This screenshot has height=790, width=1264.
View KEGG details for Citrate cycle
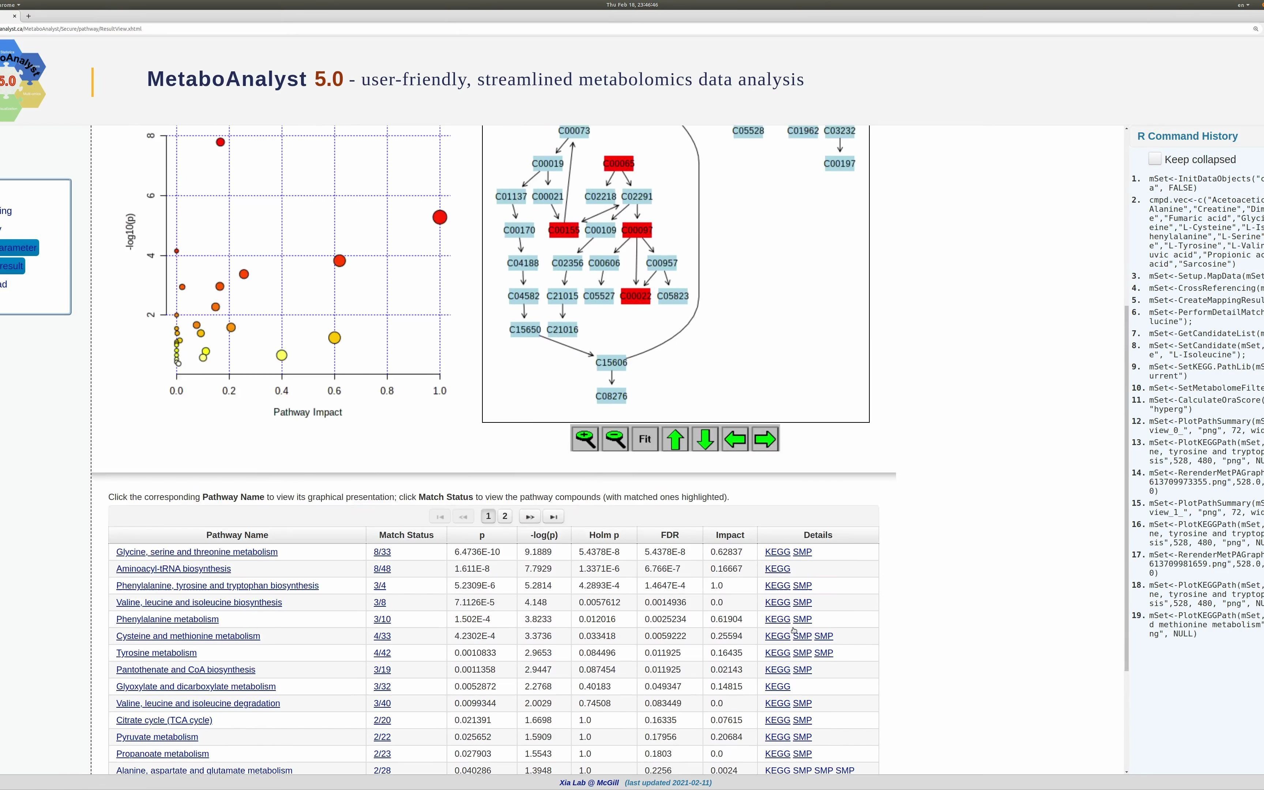(777, 720)
